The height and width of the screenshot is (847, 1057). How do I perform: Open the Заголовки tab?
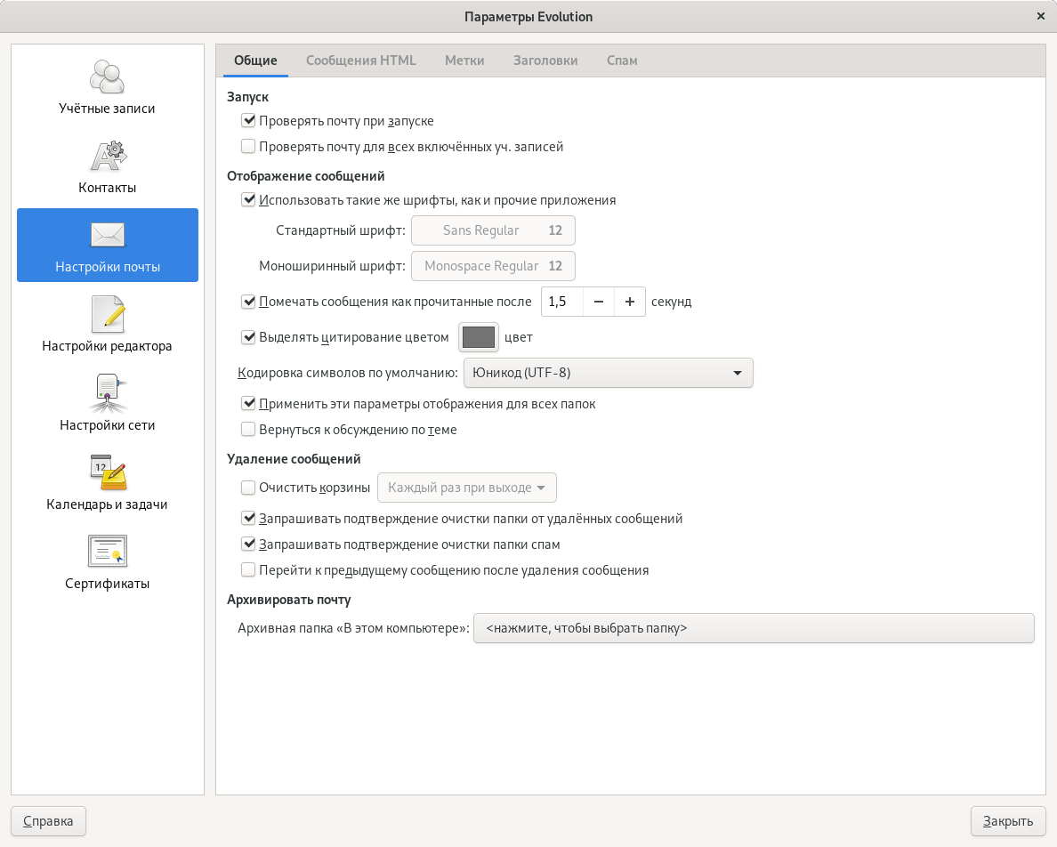(545, 60)
